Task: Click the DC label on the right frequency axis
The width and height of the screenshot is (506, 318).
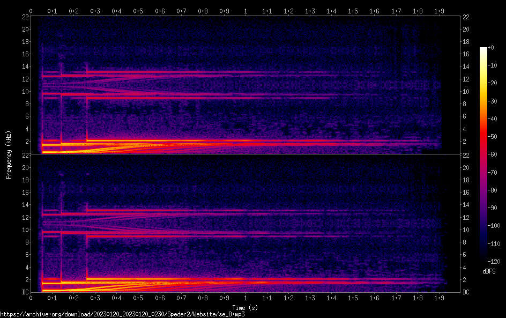Action: pos(466,292)
